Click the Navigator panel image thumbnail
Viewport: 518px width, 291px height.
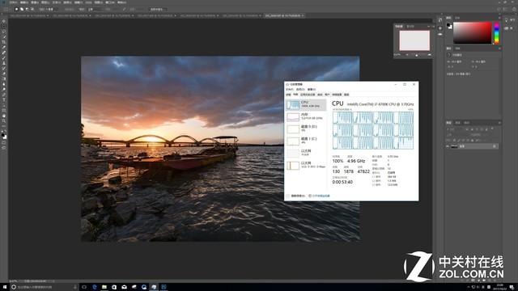pos(414,40)
